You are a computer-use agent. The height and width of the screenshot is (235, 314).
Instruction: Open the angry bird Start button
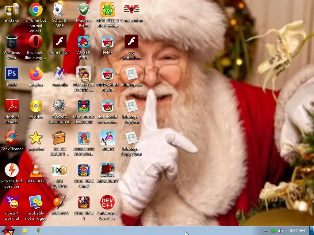(x=8, y=230)
